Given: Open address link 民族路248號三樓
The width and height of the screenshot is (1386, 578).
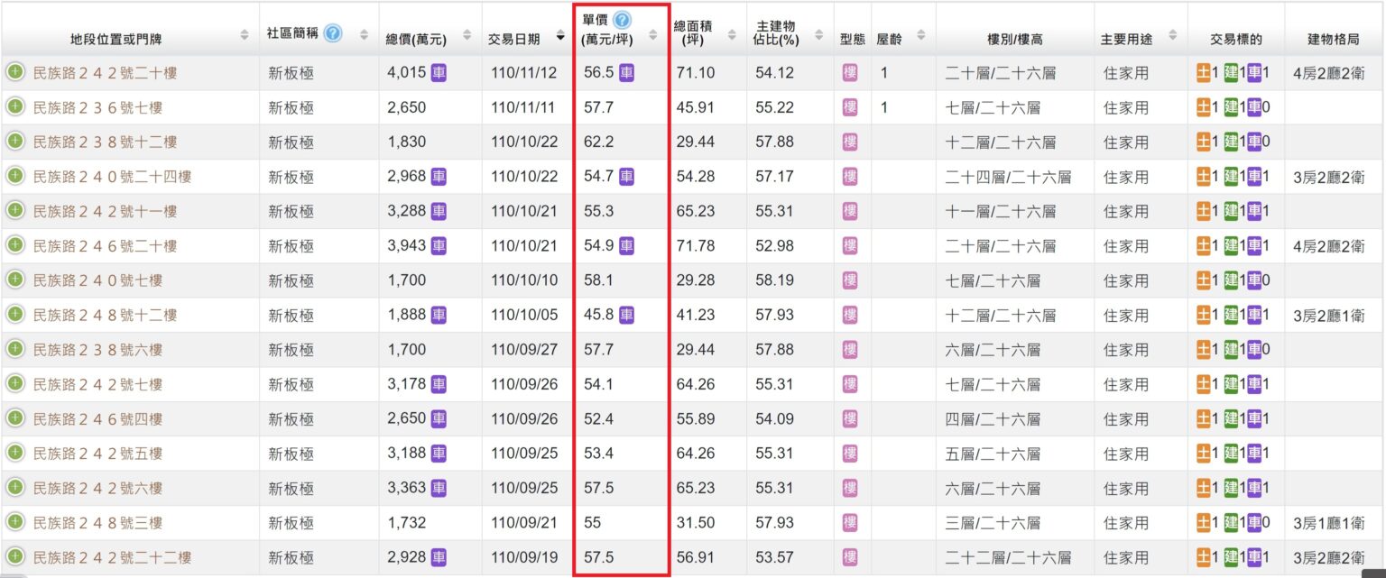Looking at the screenshot, I should pos(97,523).
